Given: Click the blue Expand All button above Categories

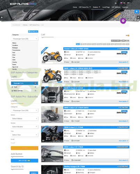Looking at the screenshot, I should click(33, 31).
